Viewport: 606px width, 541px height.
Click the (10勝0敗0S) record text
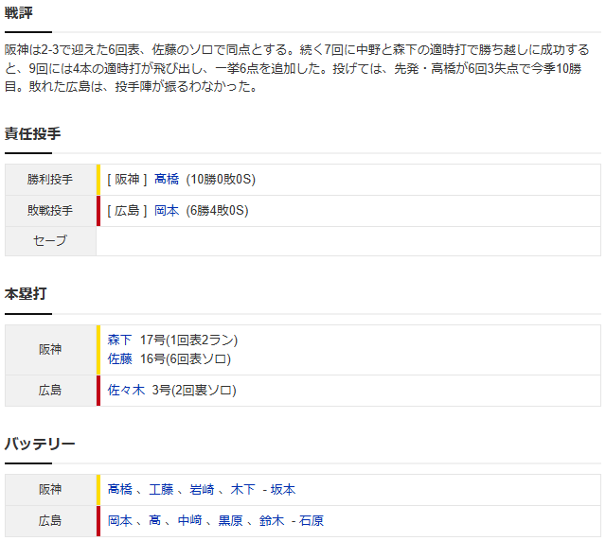tap(221, 179)
